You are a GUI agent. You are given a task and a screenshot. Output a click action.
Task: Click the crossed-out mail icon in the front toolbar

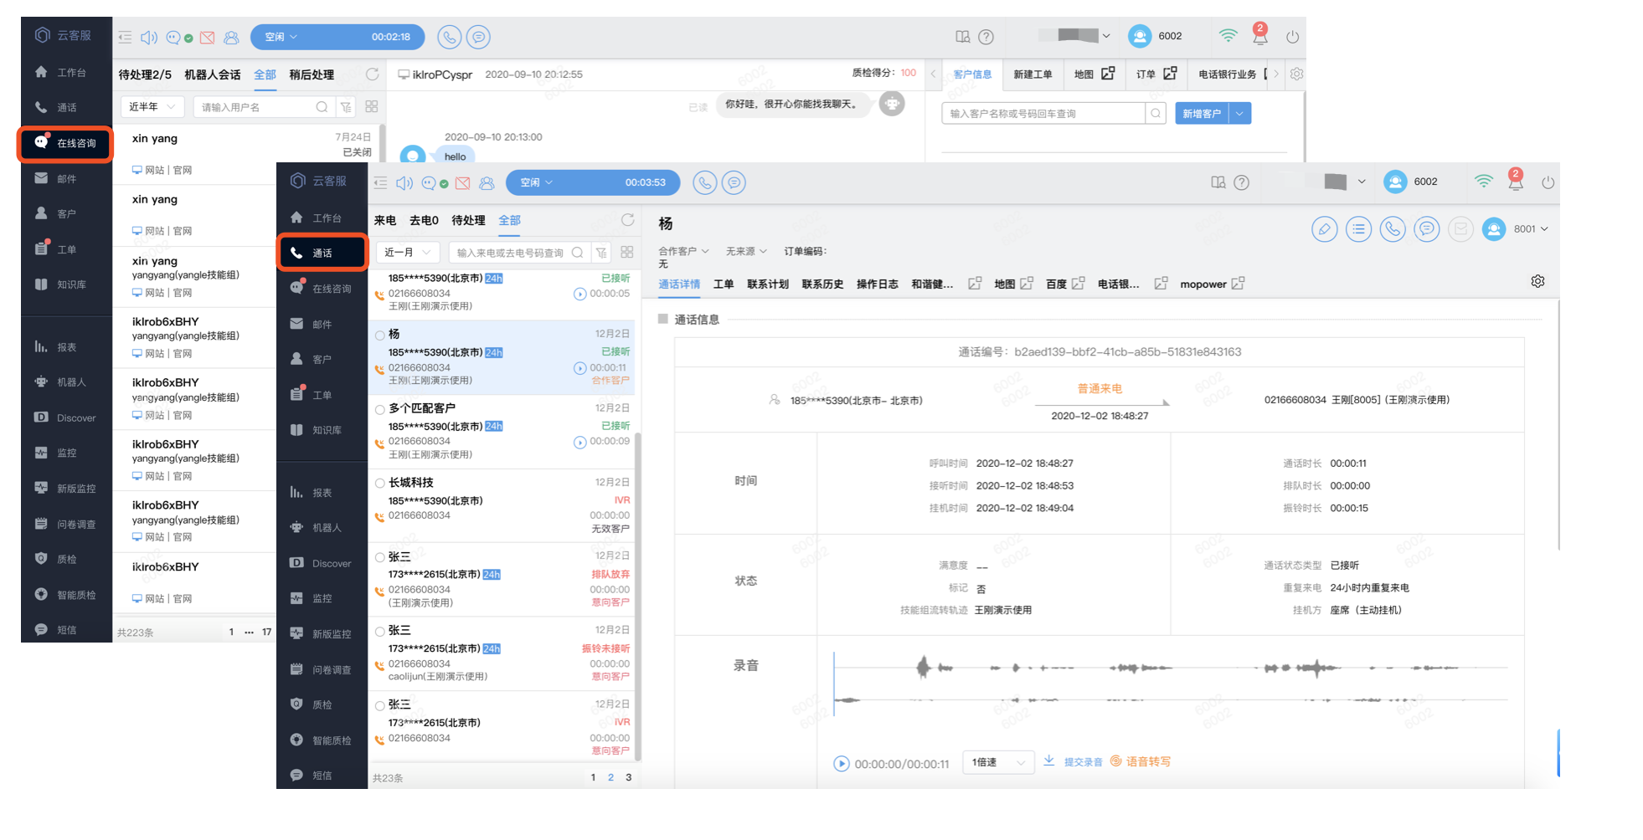[462, 183]
